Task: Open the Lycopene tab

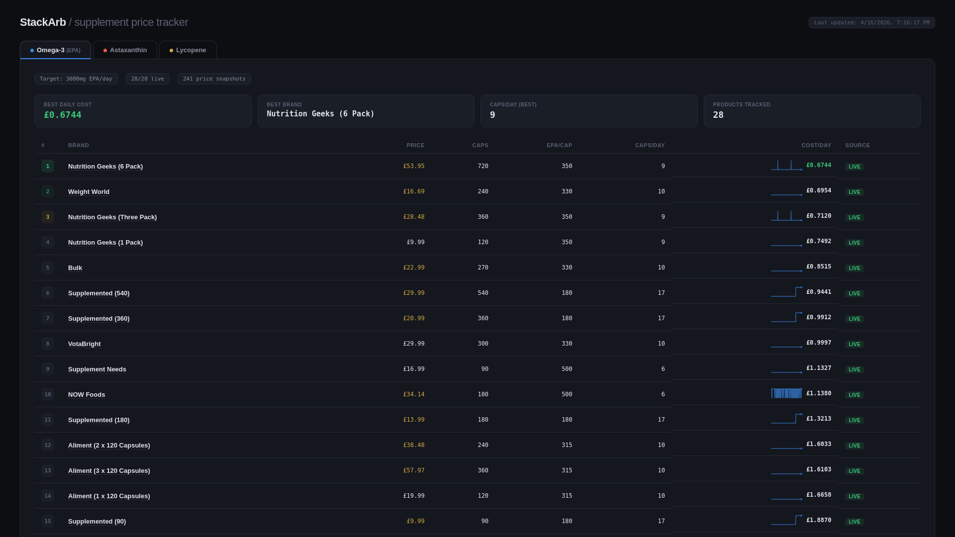Action: [x=188, y=50]
